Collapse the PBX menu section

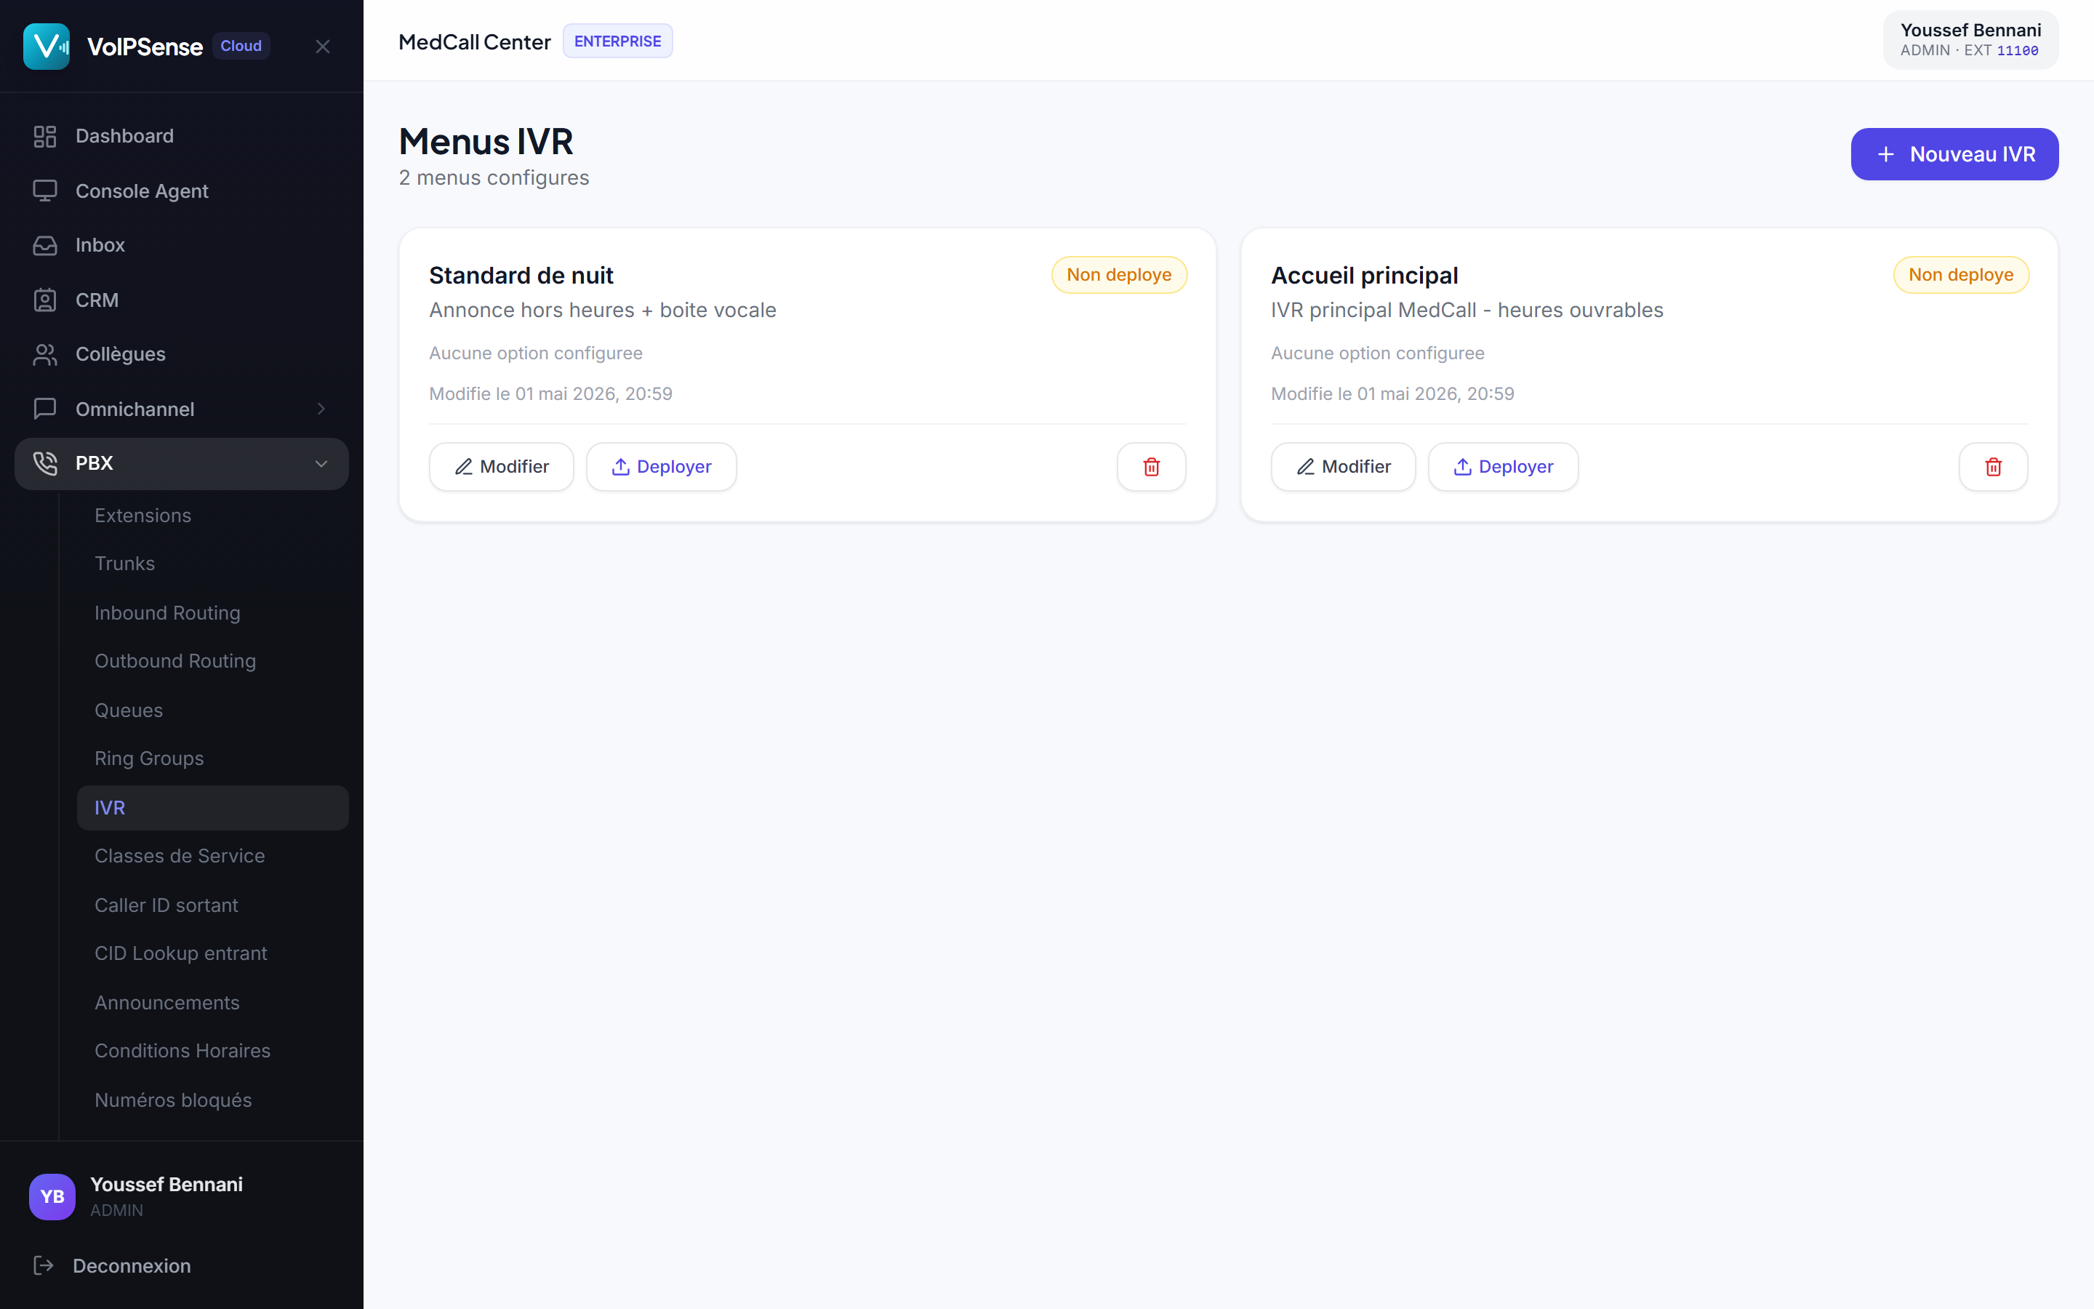(x=321, y=463)
